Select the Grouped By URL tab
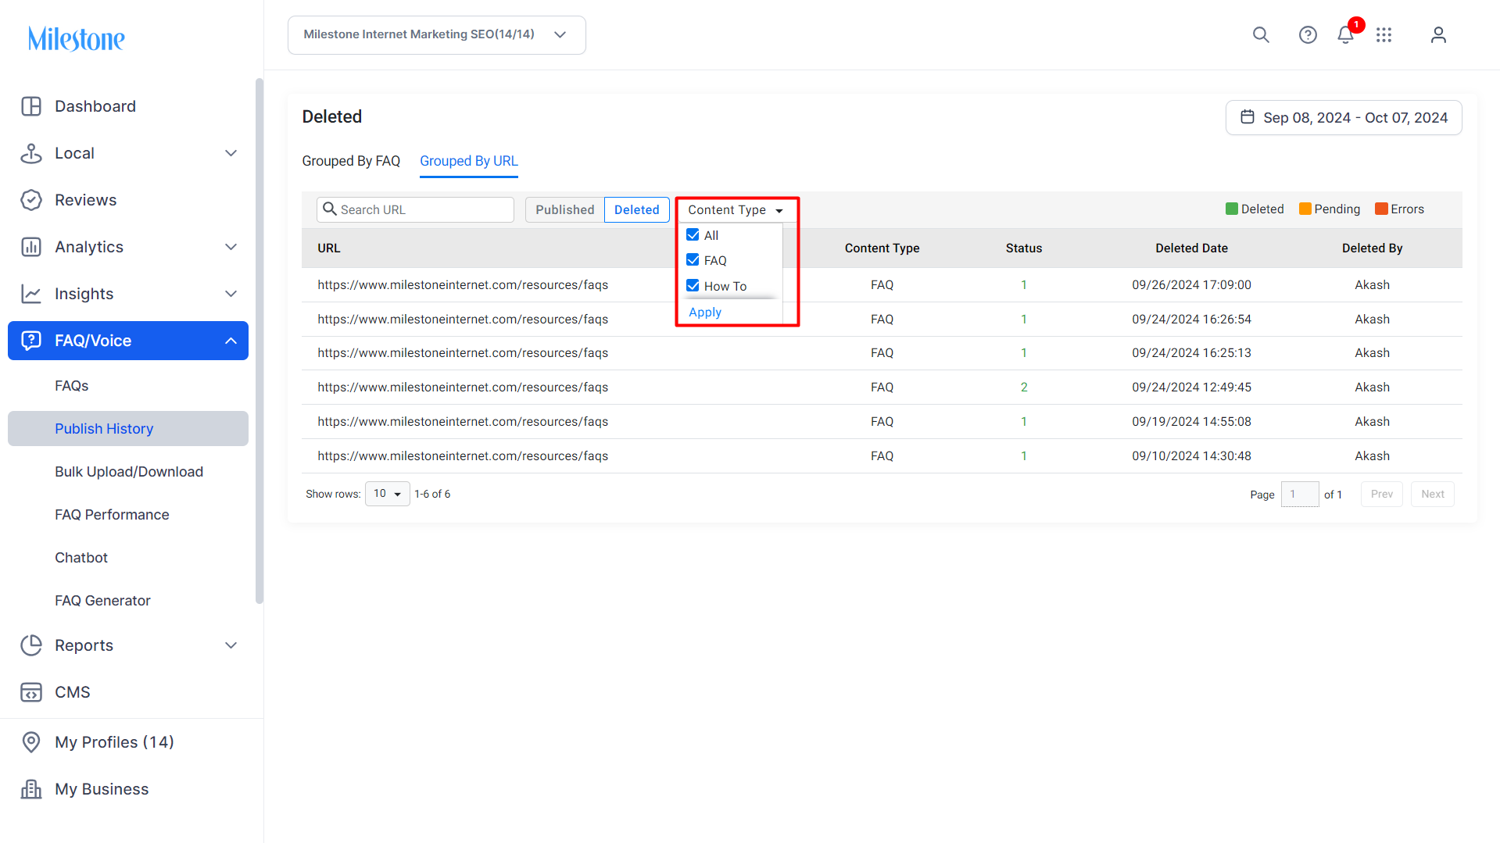Image resolution: width=1500 pixels, height=843 pixels. pyautogui.click(x=469, y=161)
